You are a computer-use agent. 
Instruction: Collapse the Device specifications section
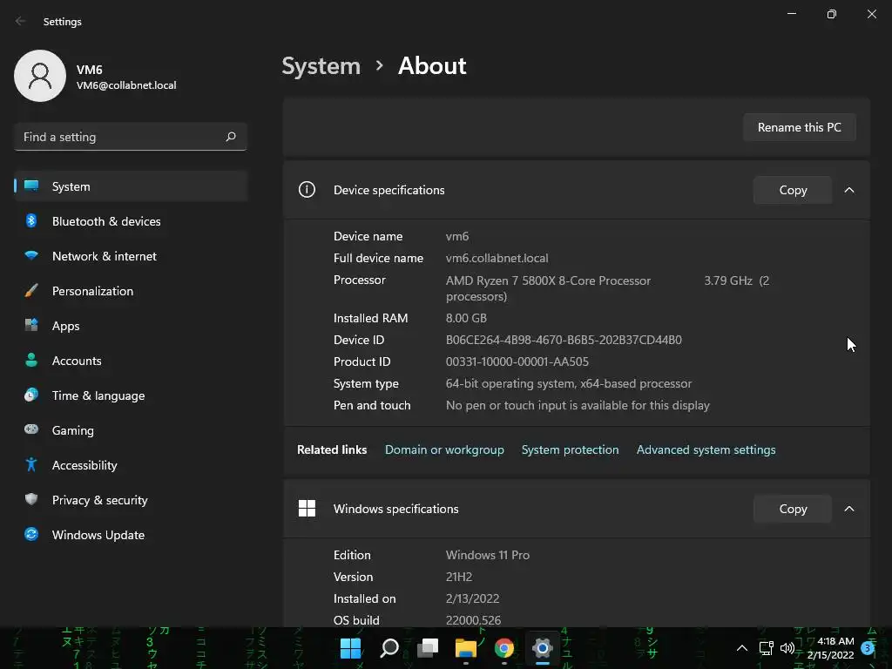pos(849,190)
